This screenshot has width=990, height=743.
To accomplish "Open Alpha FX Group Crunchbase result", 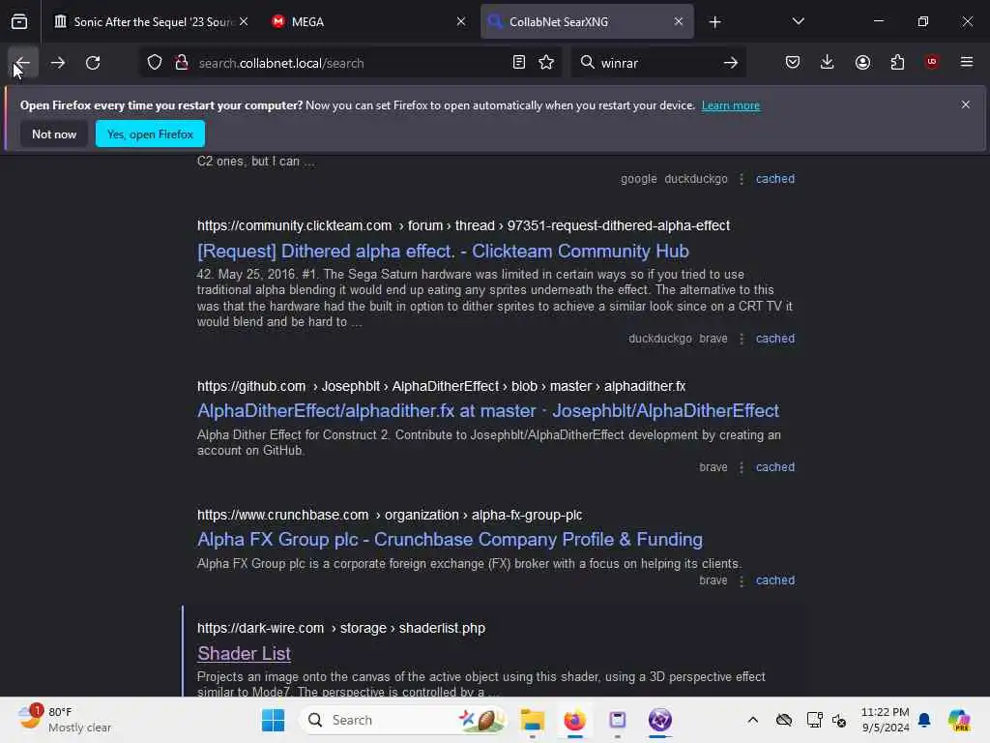I will click(x=450, y=540).
